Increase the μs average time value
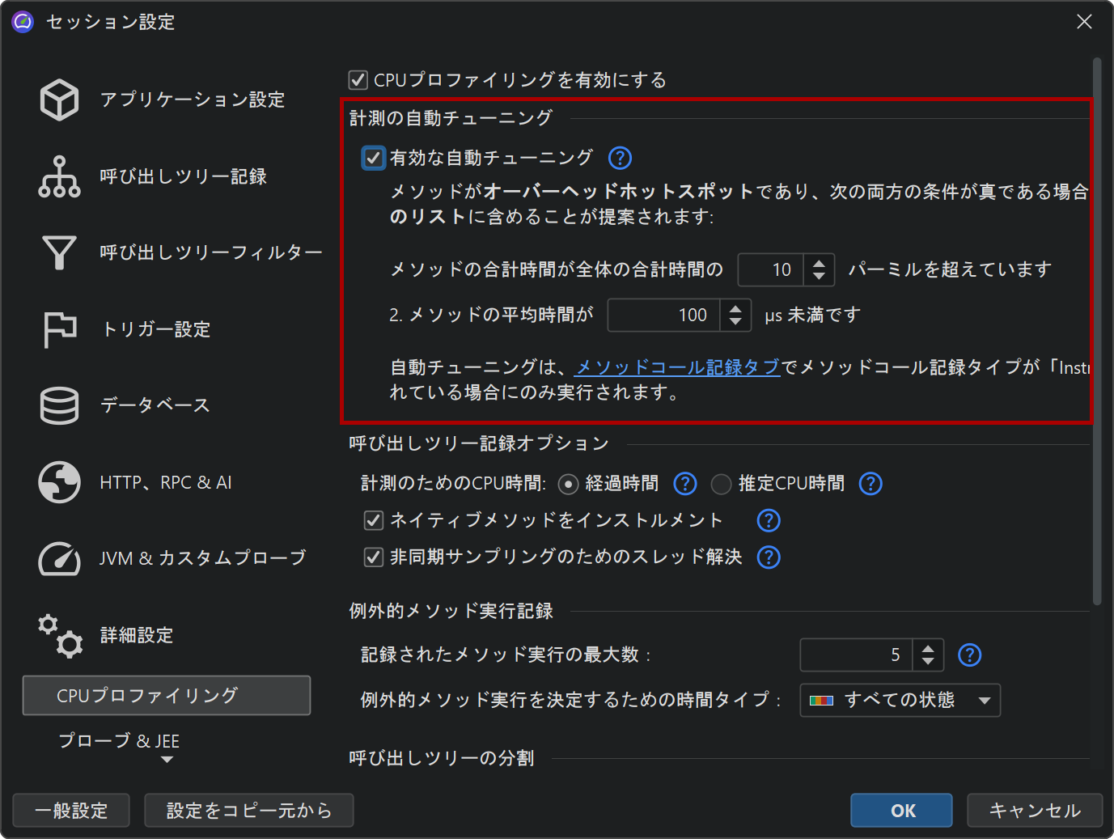The width and height of the screenshot is (1114, 839). 735,307
